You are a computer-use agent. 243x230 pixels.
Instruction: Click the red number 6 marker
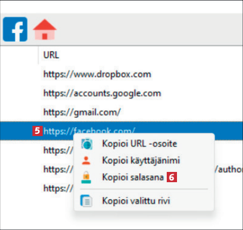(172, 177)
